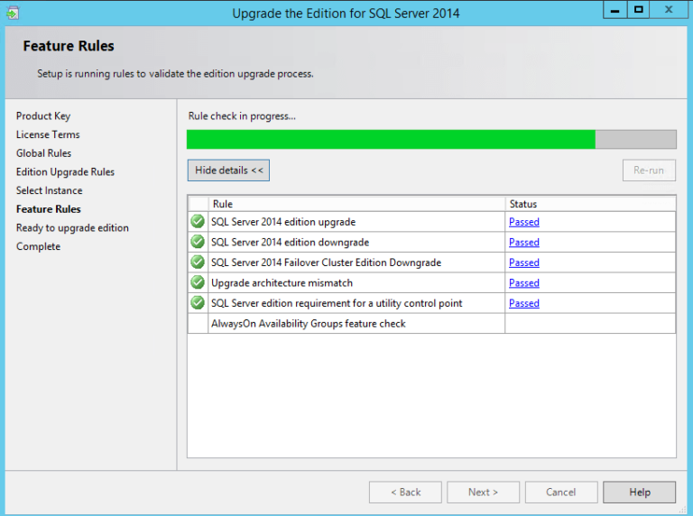Image resolution: width=693 pixels, height=516 pixels.
Task: Select the Ready to upgrade edition step
Action: (72, 228)
